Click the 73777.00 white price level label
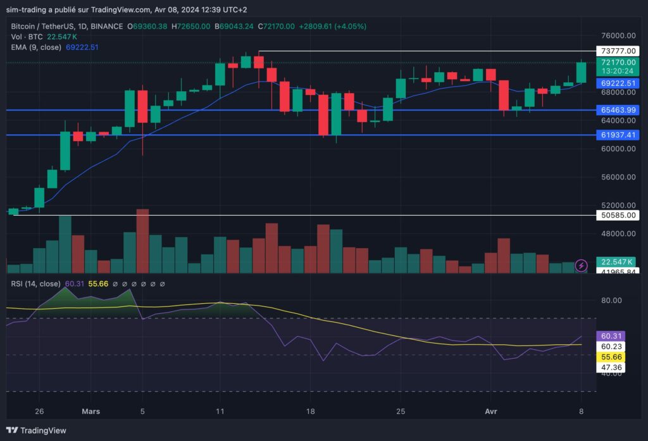This screenshot has width=648, height=441. (x=619, y=49)
